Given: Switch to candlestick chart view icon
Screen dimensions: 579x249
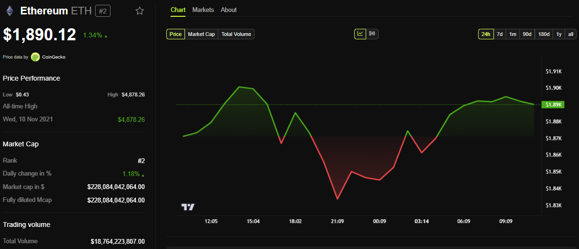Looking at the screenshot, I should pos(372,34).
